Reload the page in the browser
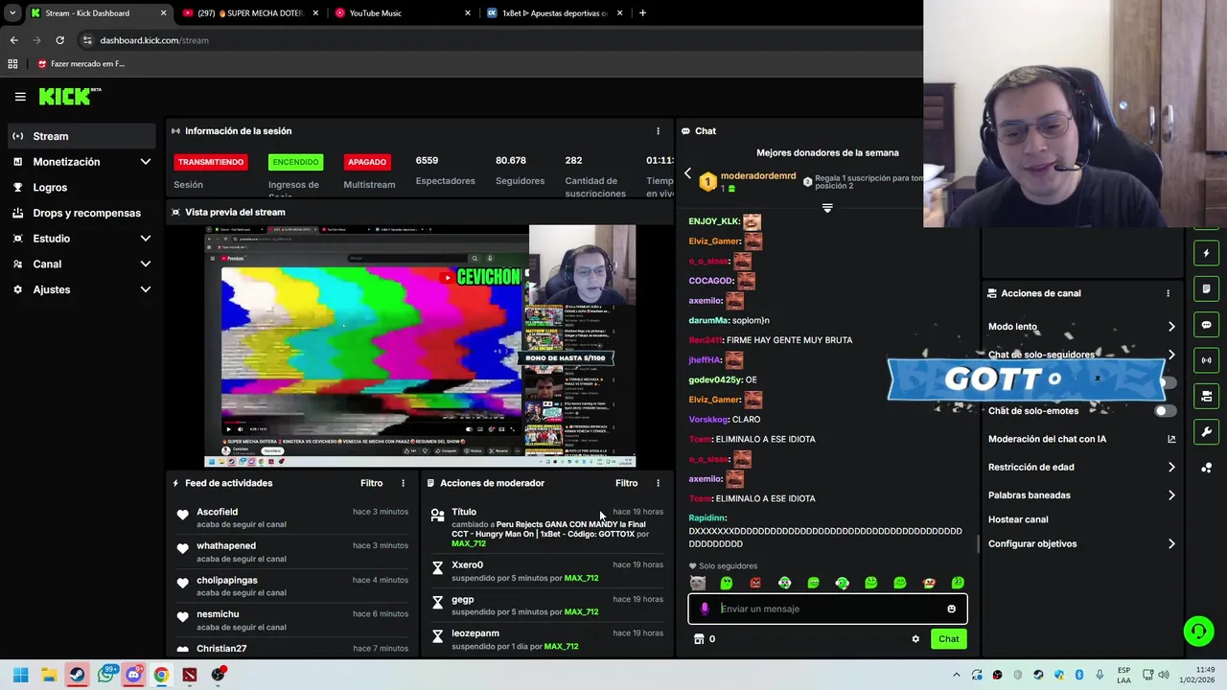Image resolution: width=1227 pixels, height=690 pixels. 59,40
